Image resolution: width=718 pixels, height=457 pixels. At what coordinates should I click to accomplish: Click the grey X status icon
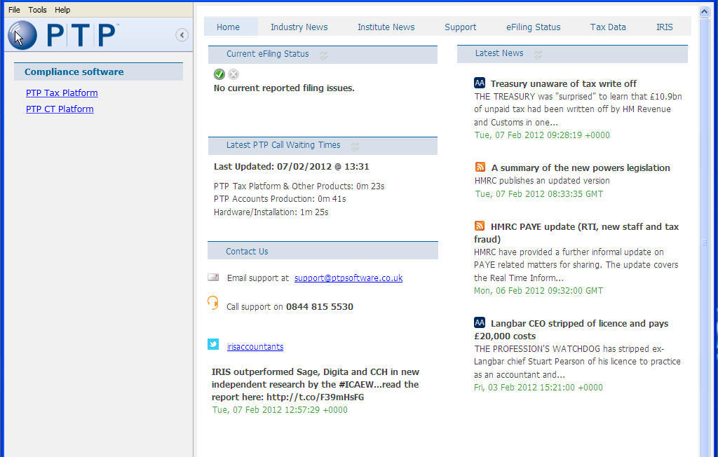[233, 74]
